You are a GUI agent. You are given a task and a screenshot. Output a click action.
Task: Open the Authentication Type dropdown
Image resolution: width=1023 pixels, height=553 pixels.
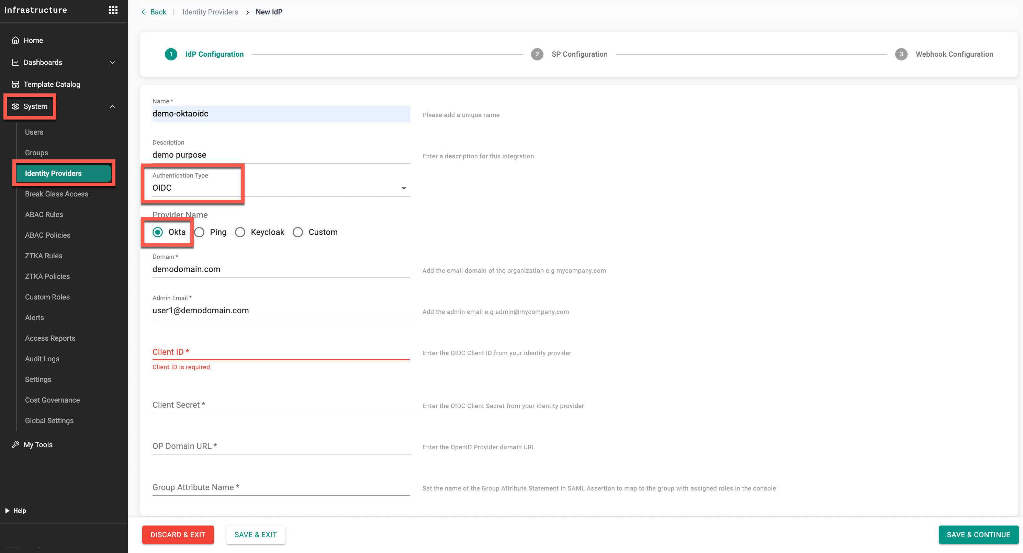(404, 188)
